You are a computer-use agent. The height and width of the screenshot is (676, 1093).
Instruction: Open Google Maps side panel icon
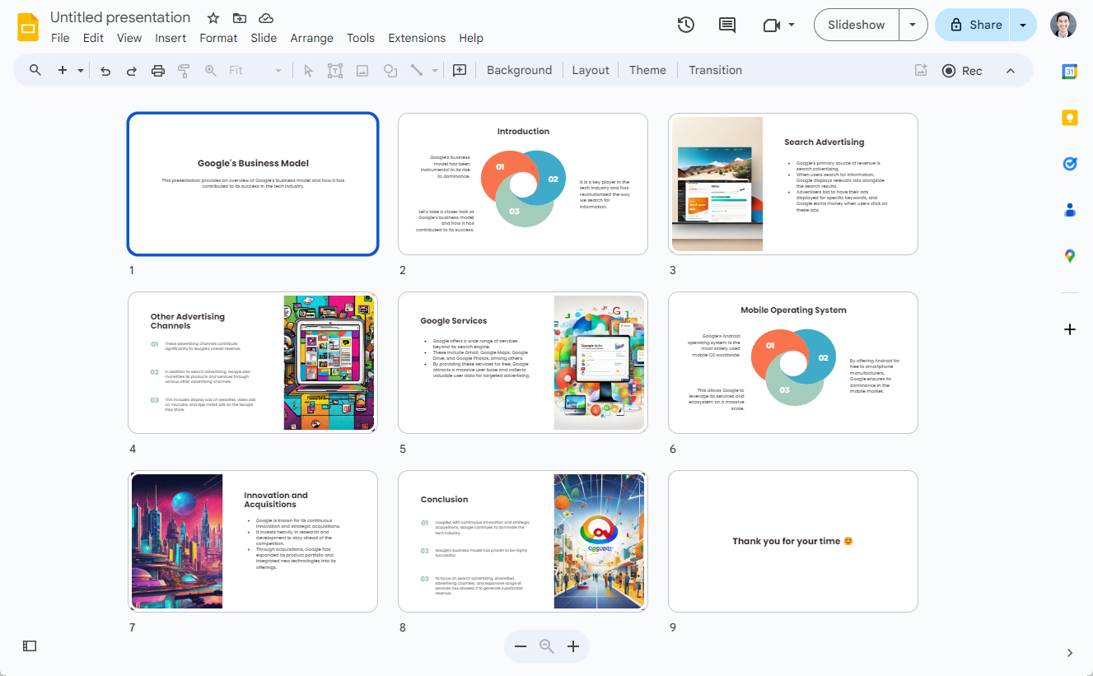[x=1069, y=256]
